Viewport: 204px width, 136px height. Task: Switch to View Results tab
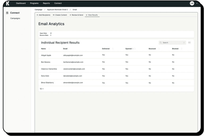coord(92,15)
